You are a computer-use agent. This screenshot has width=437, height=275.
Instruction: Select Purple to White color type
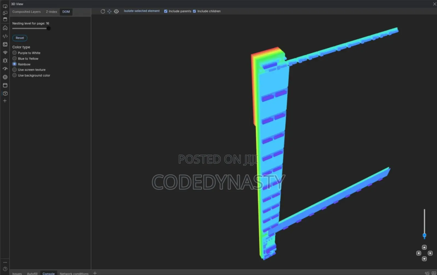click(x=26, y=53)
